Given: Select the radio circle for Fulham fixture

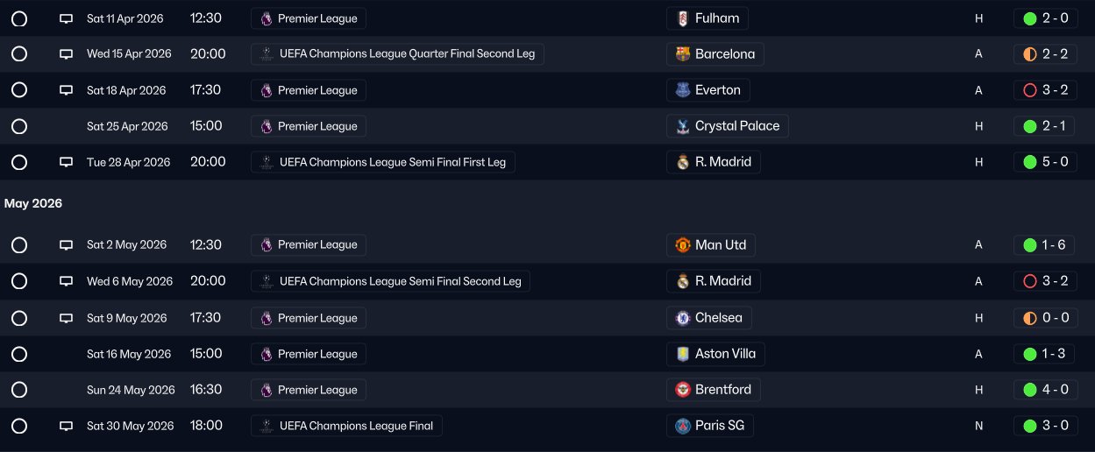Looking at the screenshot, I should [x=19, y=18].
